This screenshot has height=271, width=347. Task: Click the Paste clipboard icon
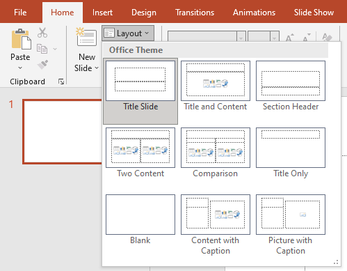(x=21, y=39)
